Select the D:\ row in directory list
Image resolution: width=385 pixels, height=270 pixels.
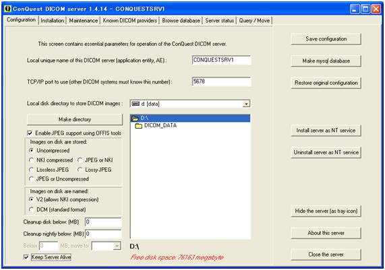tap(190, 119)
